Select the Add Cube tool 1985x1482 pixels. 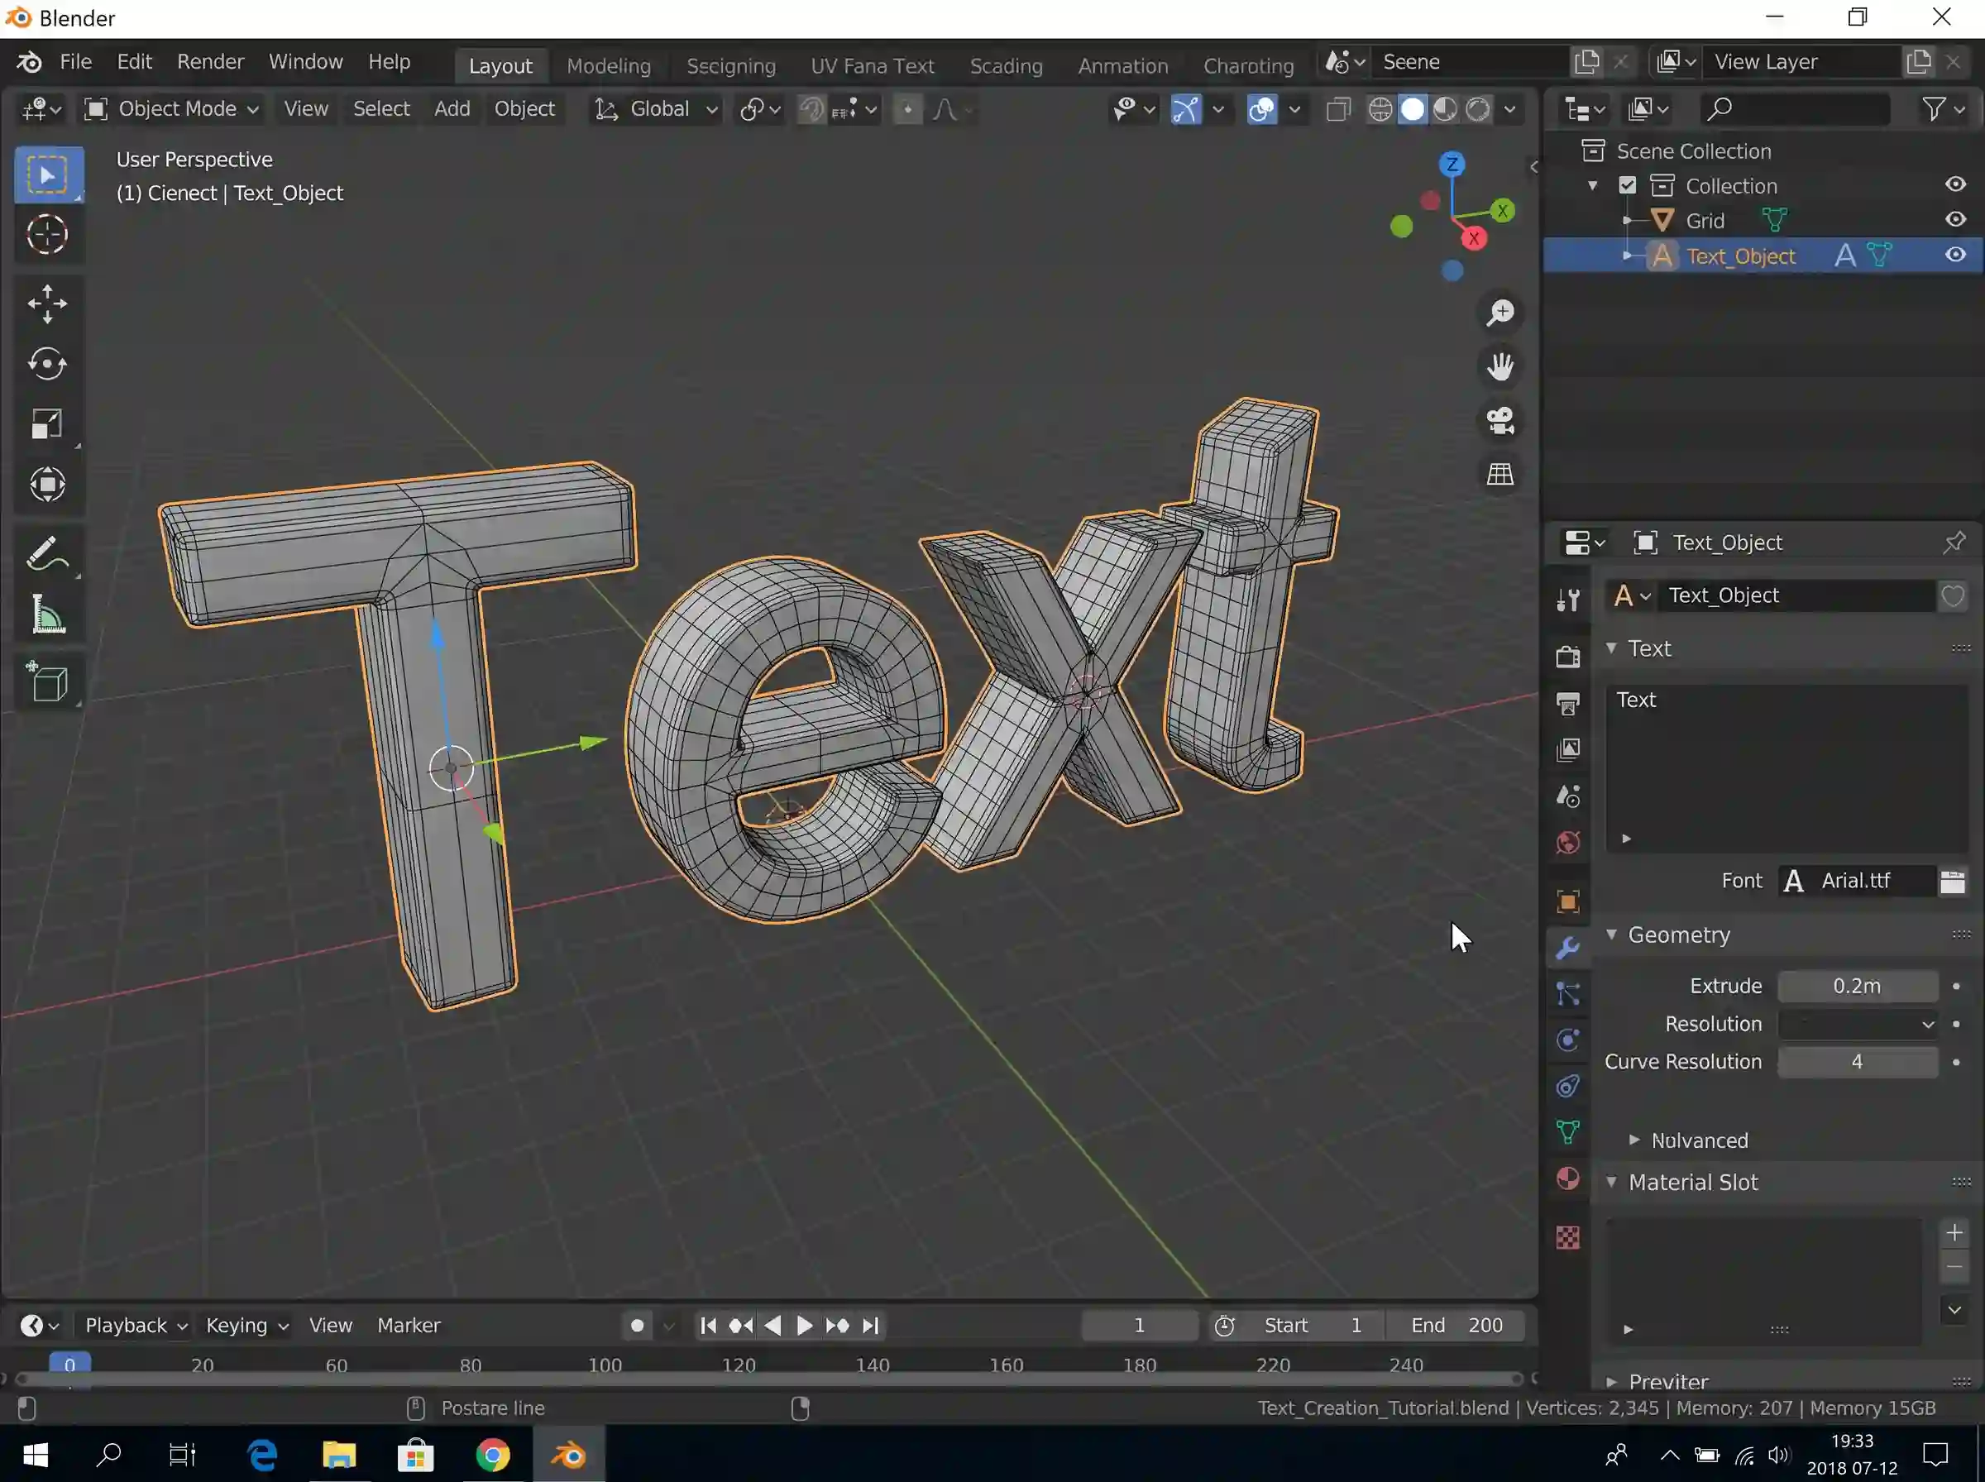pyautogui.click(x=47, y=682)
